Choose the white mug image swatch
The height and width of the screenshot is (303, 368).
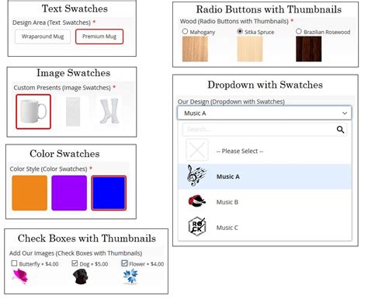click(x=33, y=112)
